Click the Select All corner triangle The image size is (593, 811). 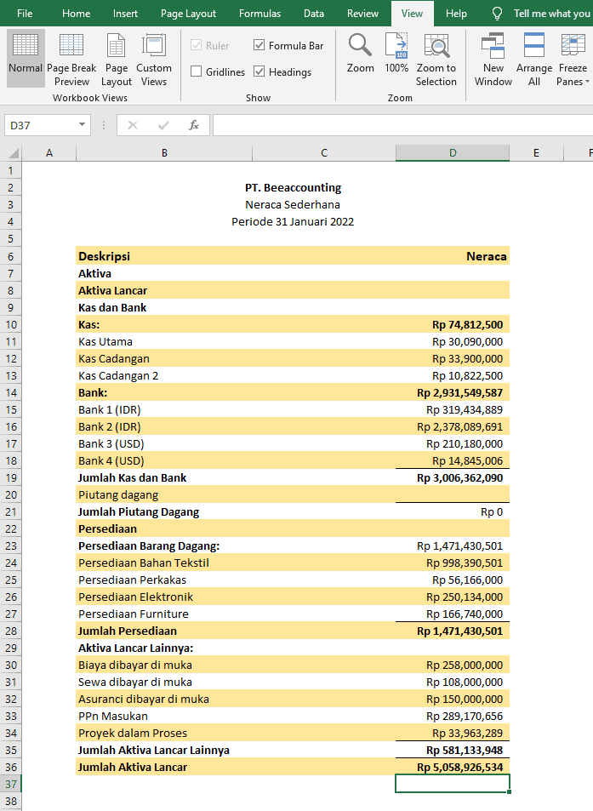pos(14,153)
